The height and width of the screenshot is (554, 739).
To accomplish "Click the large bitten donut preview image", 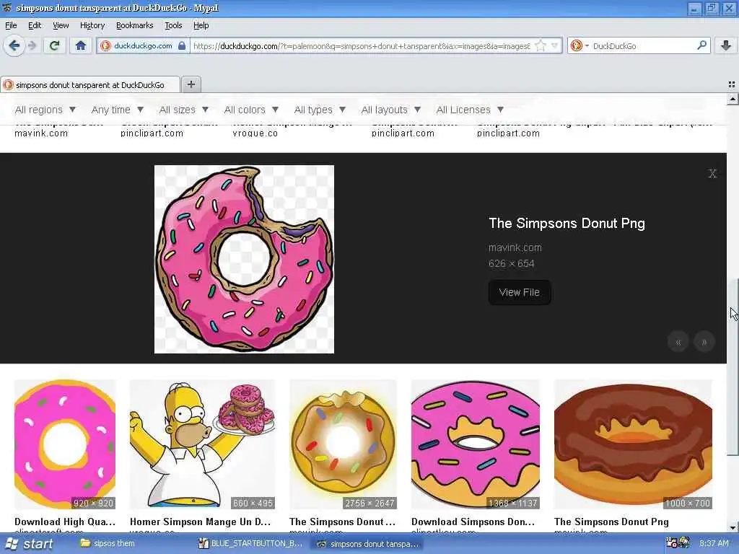I will [x=244, y=259].
